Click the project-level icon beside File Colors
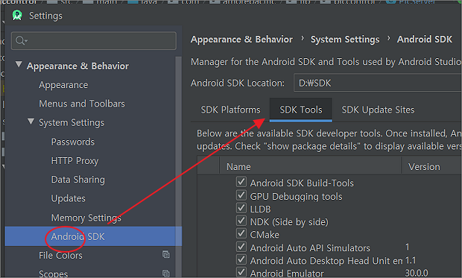The height and width of the screenshot is (278, 462). (166, 254)
